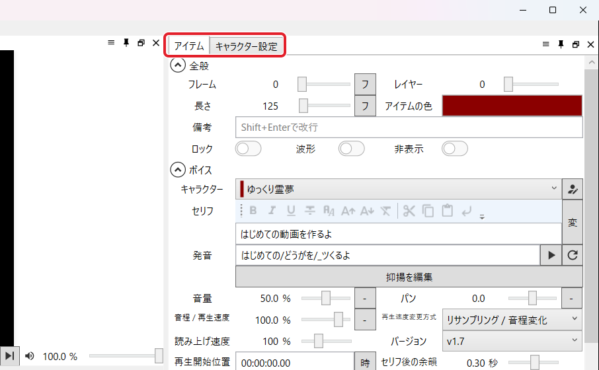Click the フ button beside 長さ

[x=365, y=106]
